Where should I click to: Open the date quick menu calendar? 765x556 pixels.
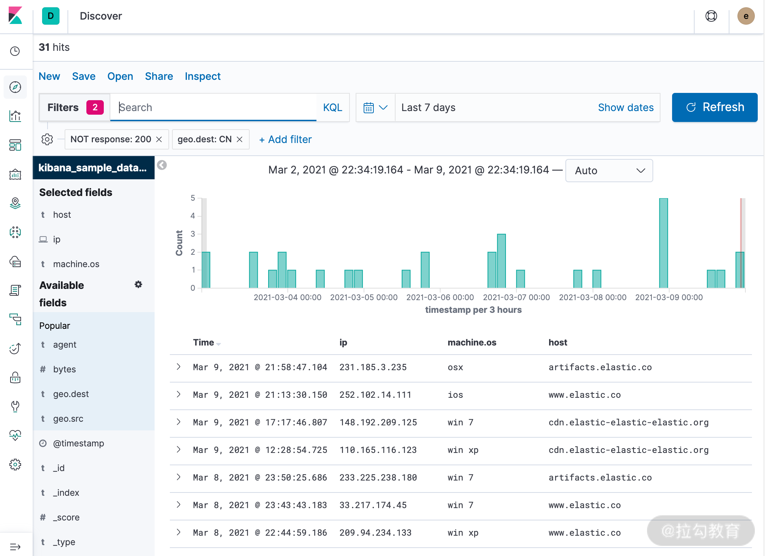(376, 107)
